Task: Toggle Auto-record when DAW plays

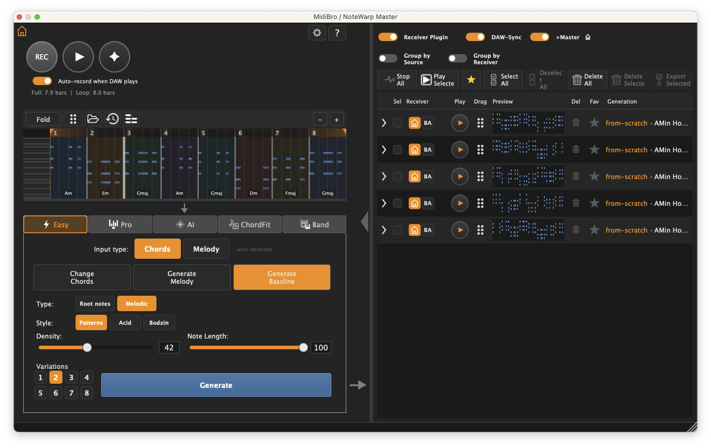Action: pyautogui.click(x=42, y=81)
